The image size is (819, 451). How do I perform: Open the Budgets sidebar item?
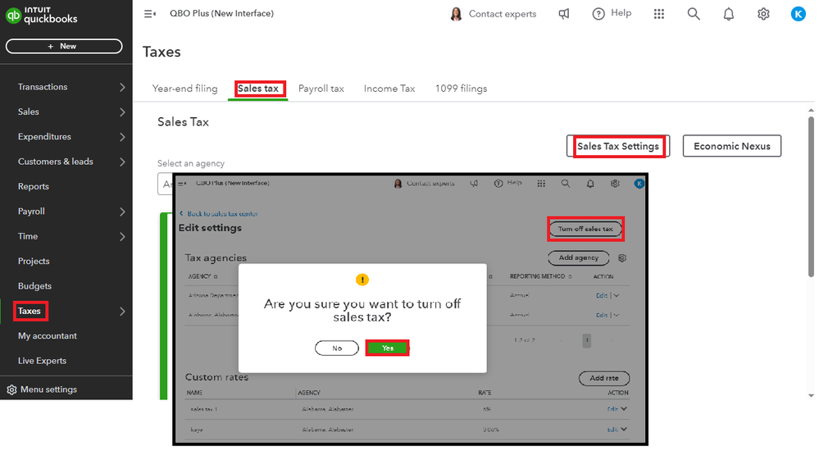pos(34,286)
